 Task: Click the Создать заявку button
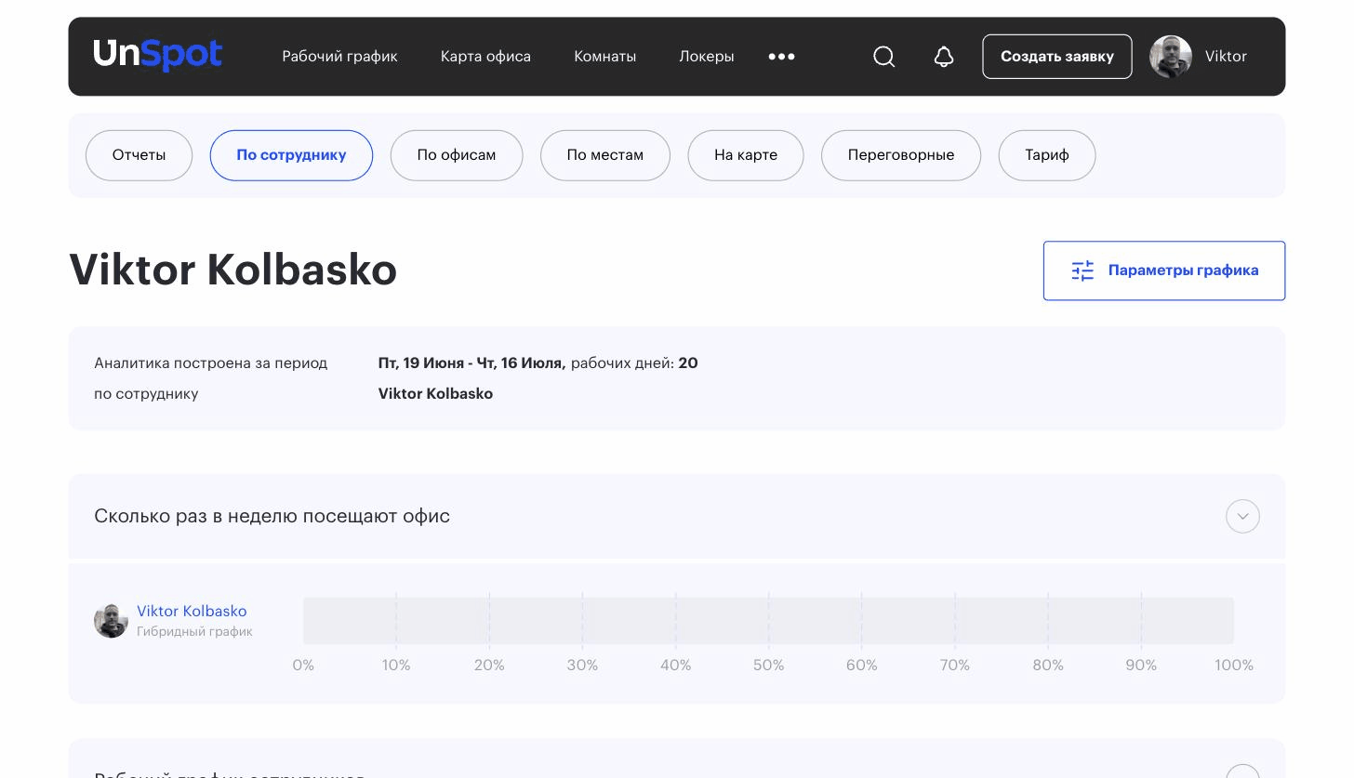(x=1057, y=57)
